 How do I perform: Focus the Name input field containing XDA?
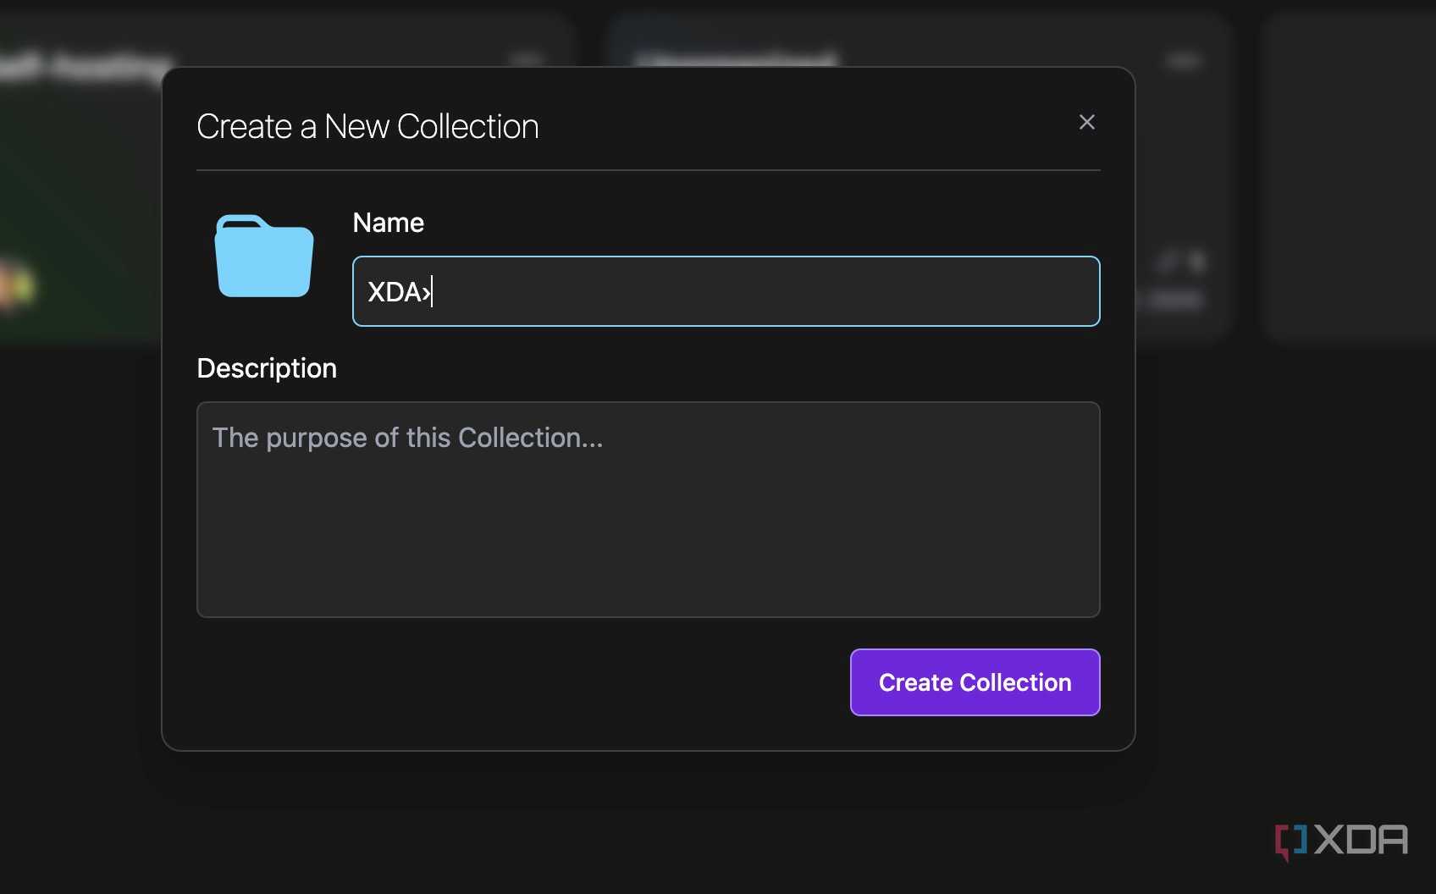click(726, 291)
